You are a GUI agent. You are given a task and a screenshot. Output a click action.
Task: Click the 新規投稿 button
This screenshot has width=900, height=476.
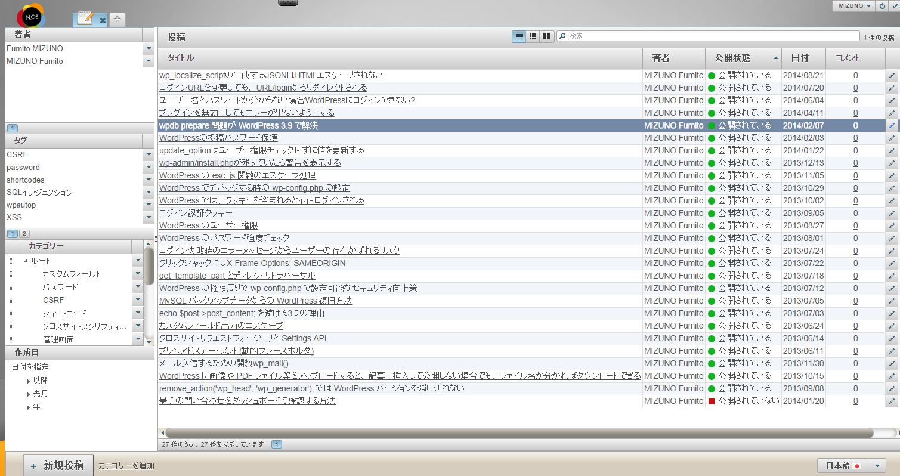tap(58, 465)
